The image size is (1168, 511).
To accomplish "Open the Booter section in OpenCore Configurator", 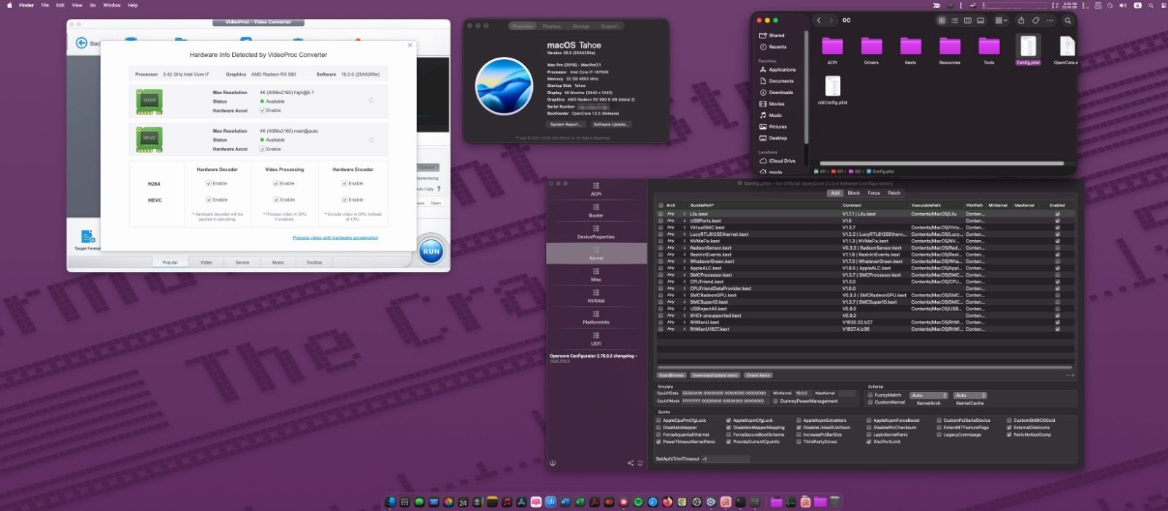I will [596, 211].
